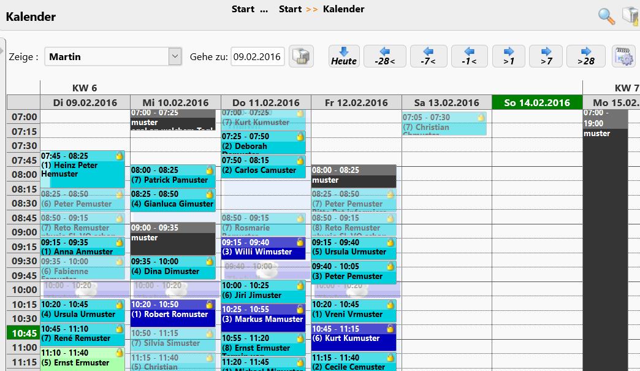640x371 pixels.
Task: Go back one day
Action: point(470,56)
